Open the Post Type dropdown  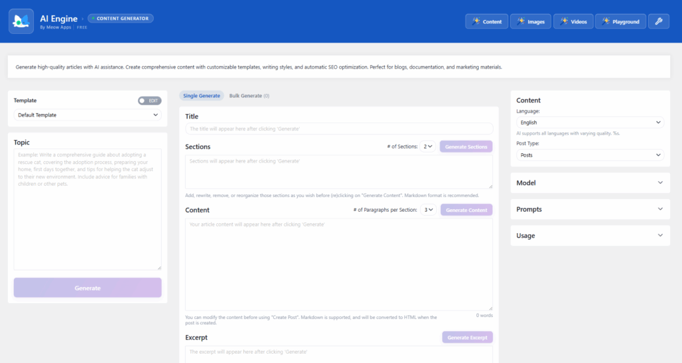590,155
